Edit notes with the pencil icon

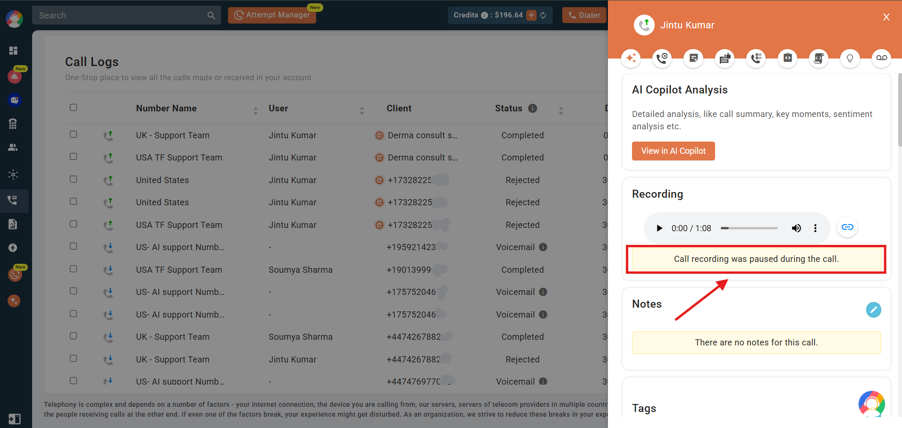point(873,310)
